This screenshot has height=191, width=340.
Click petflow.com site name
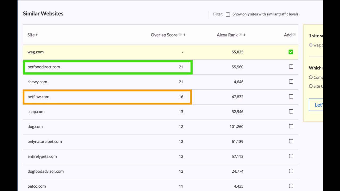tap(38, 97)
